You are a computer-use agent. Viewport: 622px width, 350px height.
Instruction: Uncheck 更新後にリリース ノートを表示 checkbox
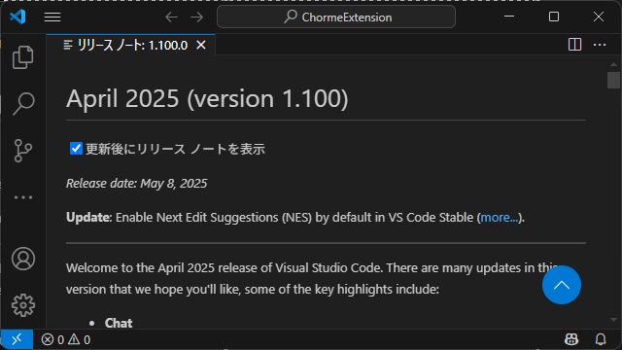[76, 149]
